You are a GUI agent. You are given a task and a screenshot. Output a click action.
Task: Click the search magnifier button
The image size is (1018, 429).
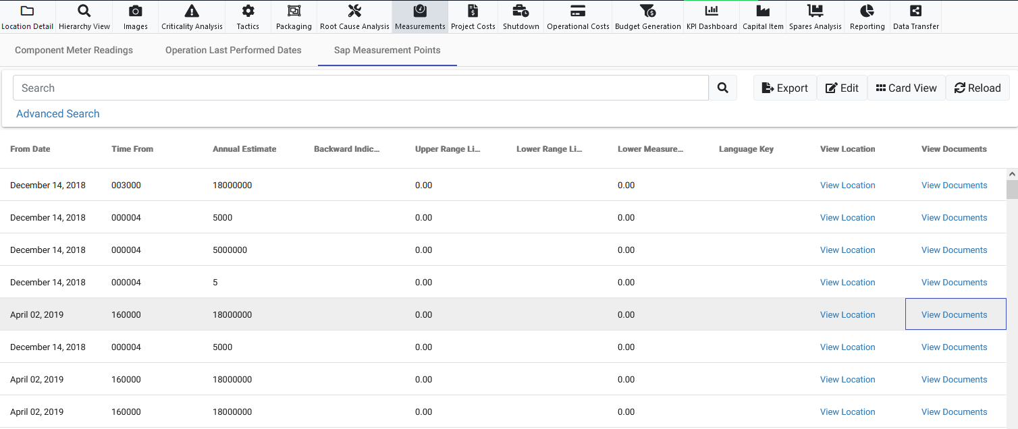coord(723,88)
